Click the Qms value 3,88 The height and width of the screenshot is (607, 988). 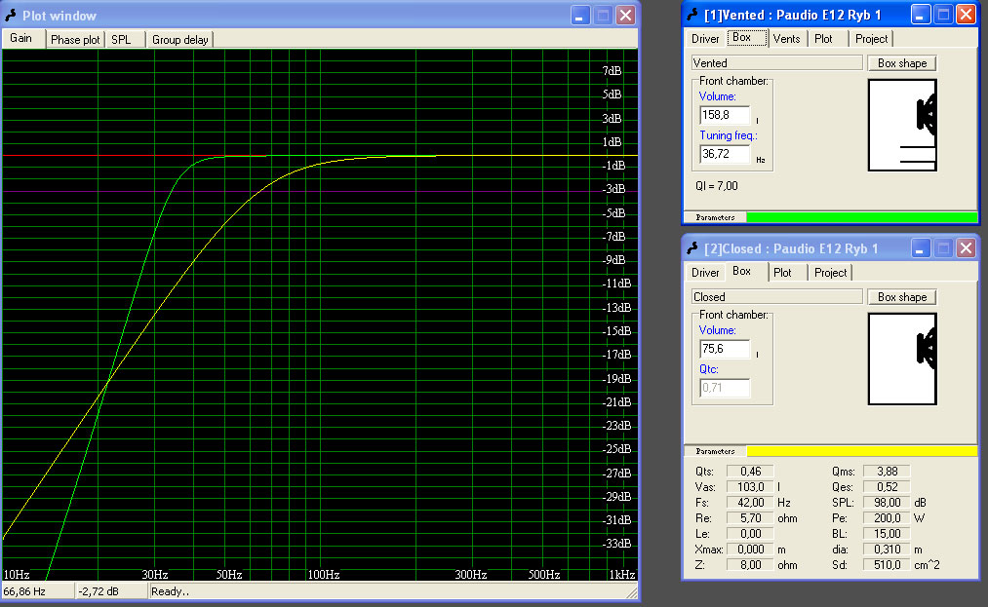point(886,471)
